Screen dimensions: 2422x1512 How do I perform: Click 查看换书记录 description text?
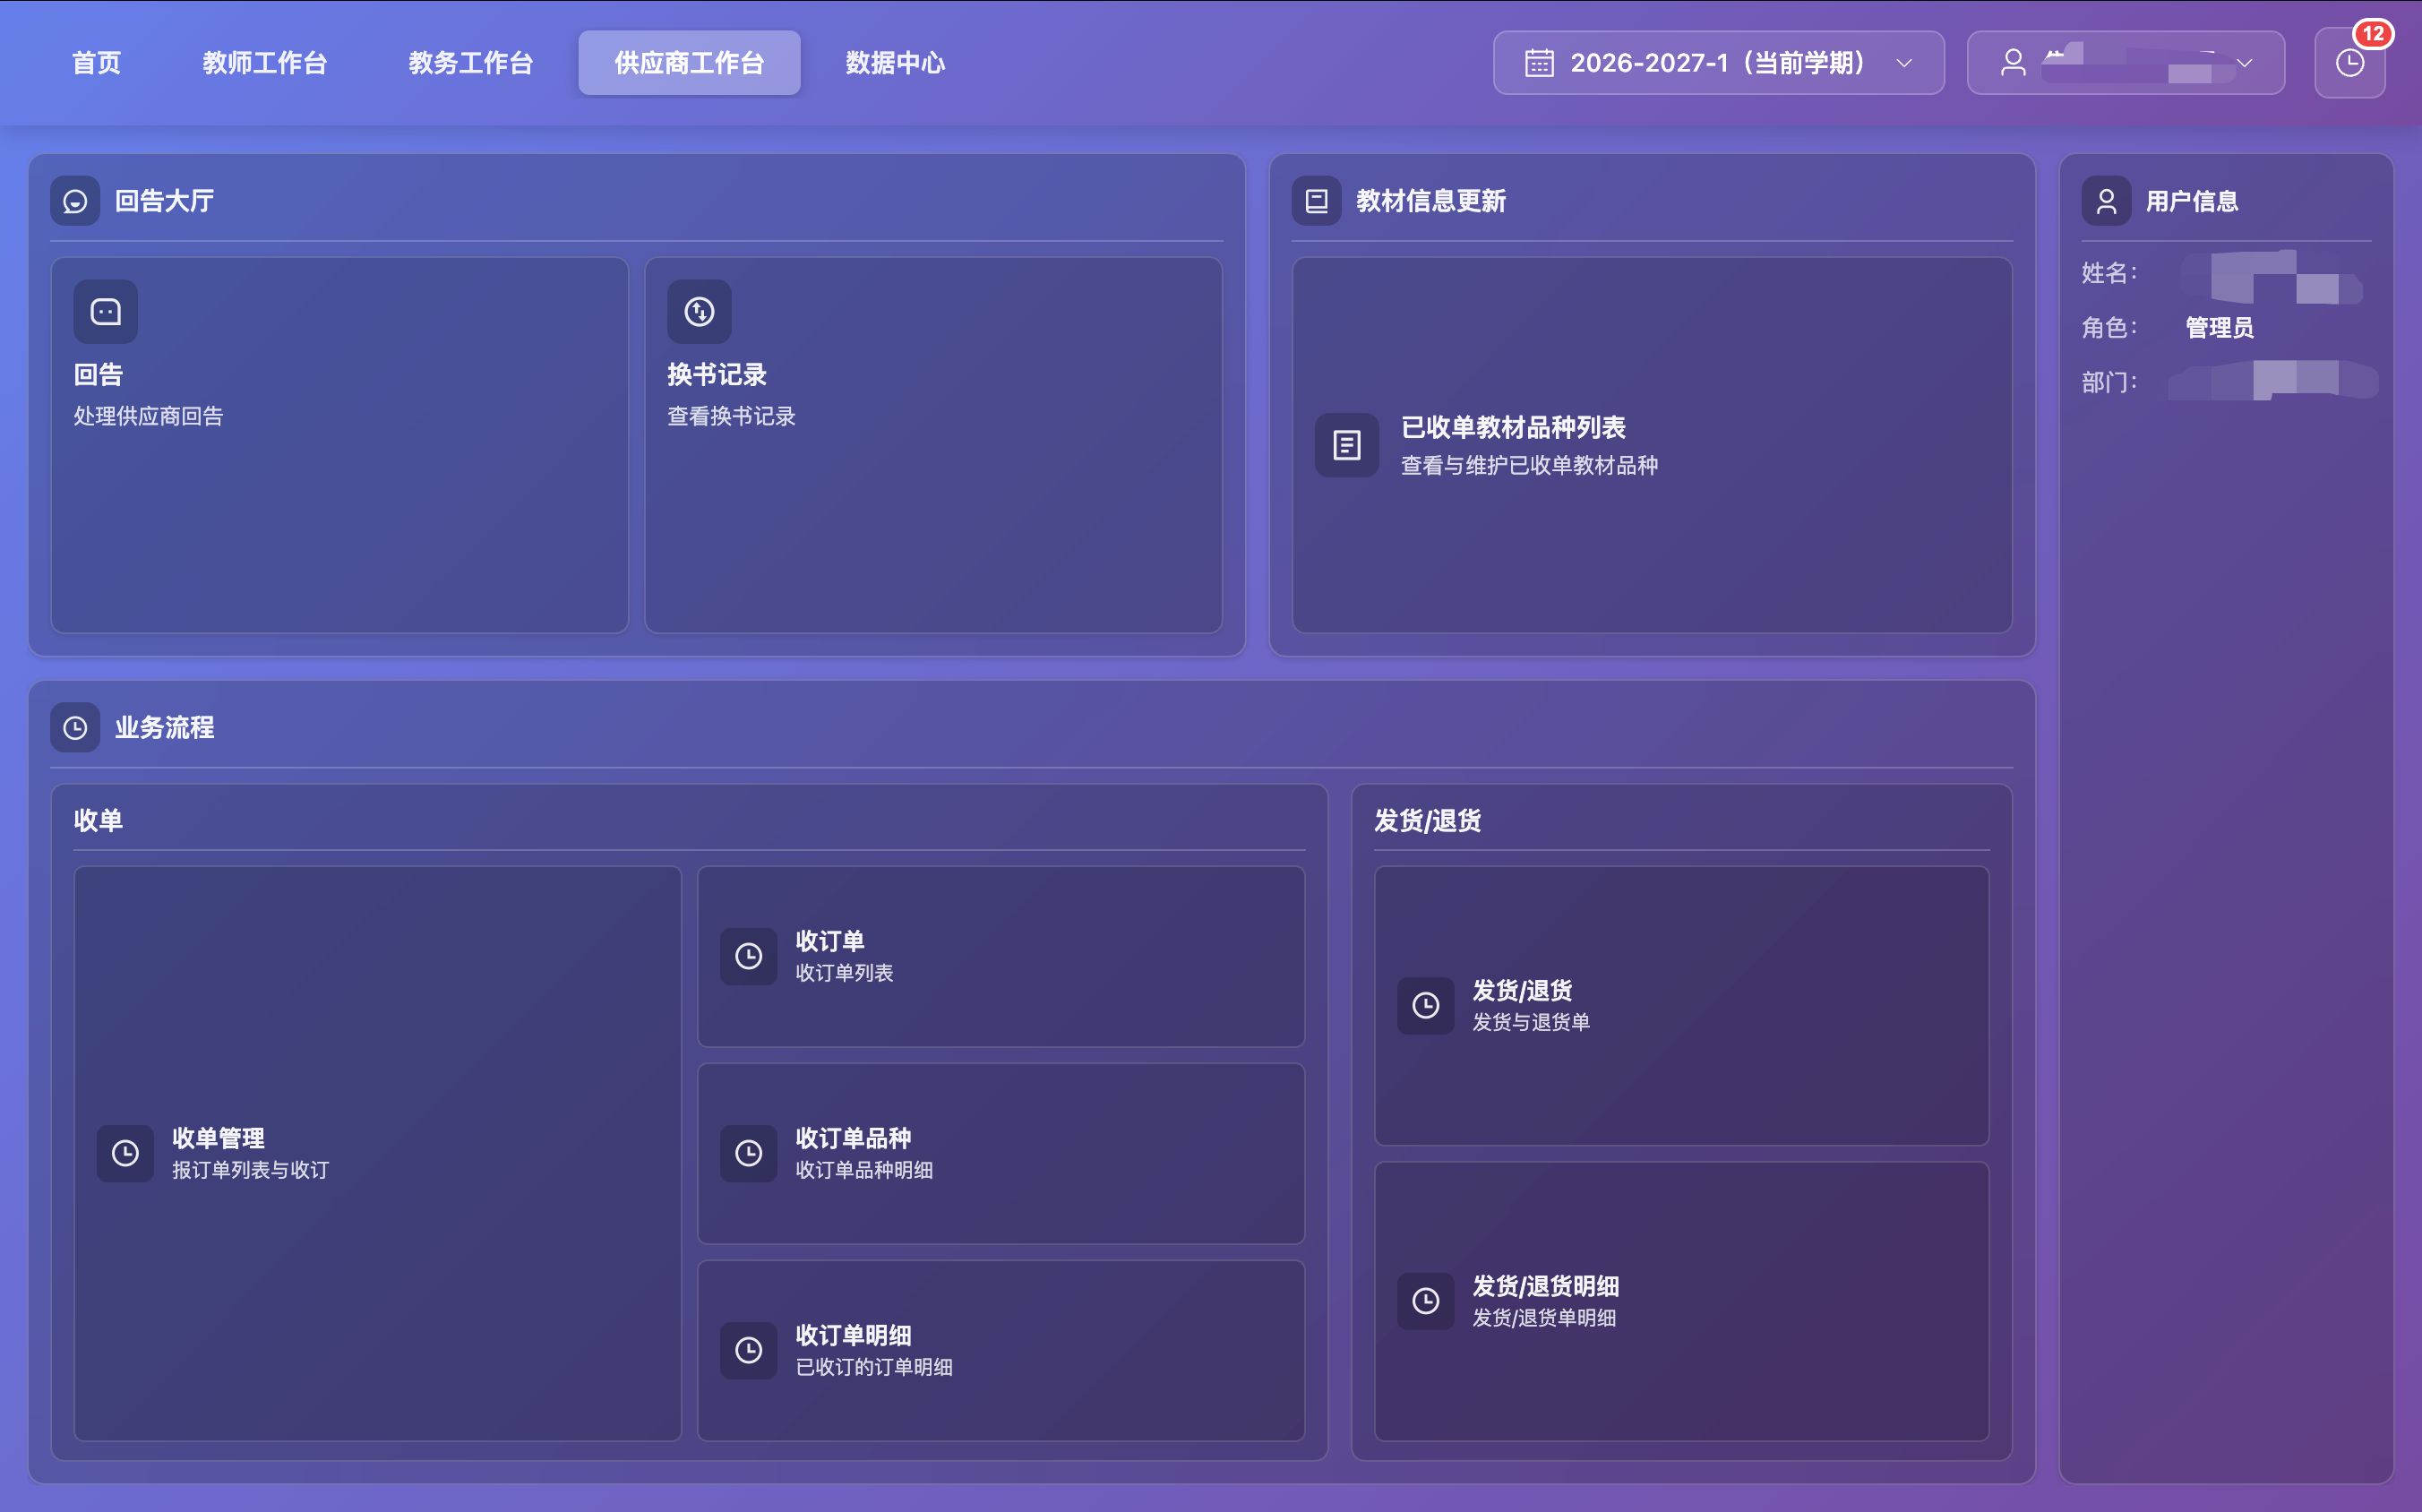click(x=731, y=416)
